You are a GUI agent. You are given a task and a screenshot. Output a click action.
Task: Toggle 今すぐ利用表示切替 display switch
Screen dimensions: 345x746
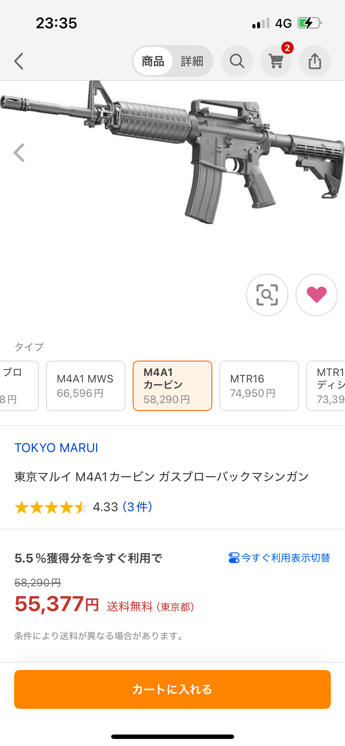(279, 558)
